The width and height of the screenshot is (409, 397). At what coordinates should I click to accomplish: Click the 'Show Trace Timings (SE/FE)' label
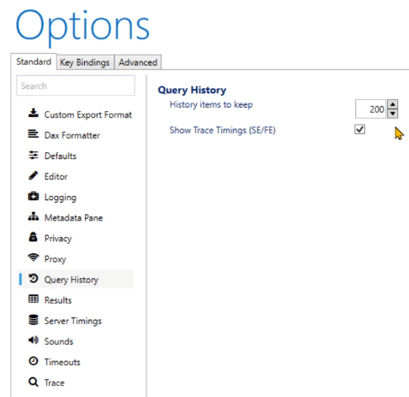coord(222,130)
